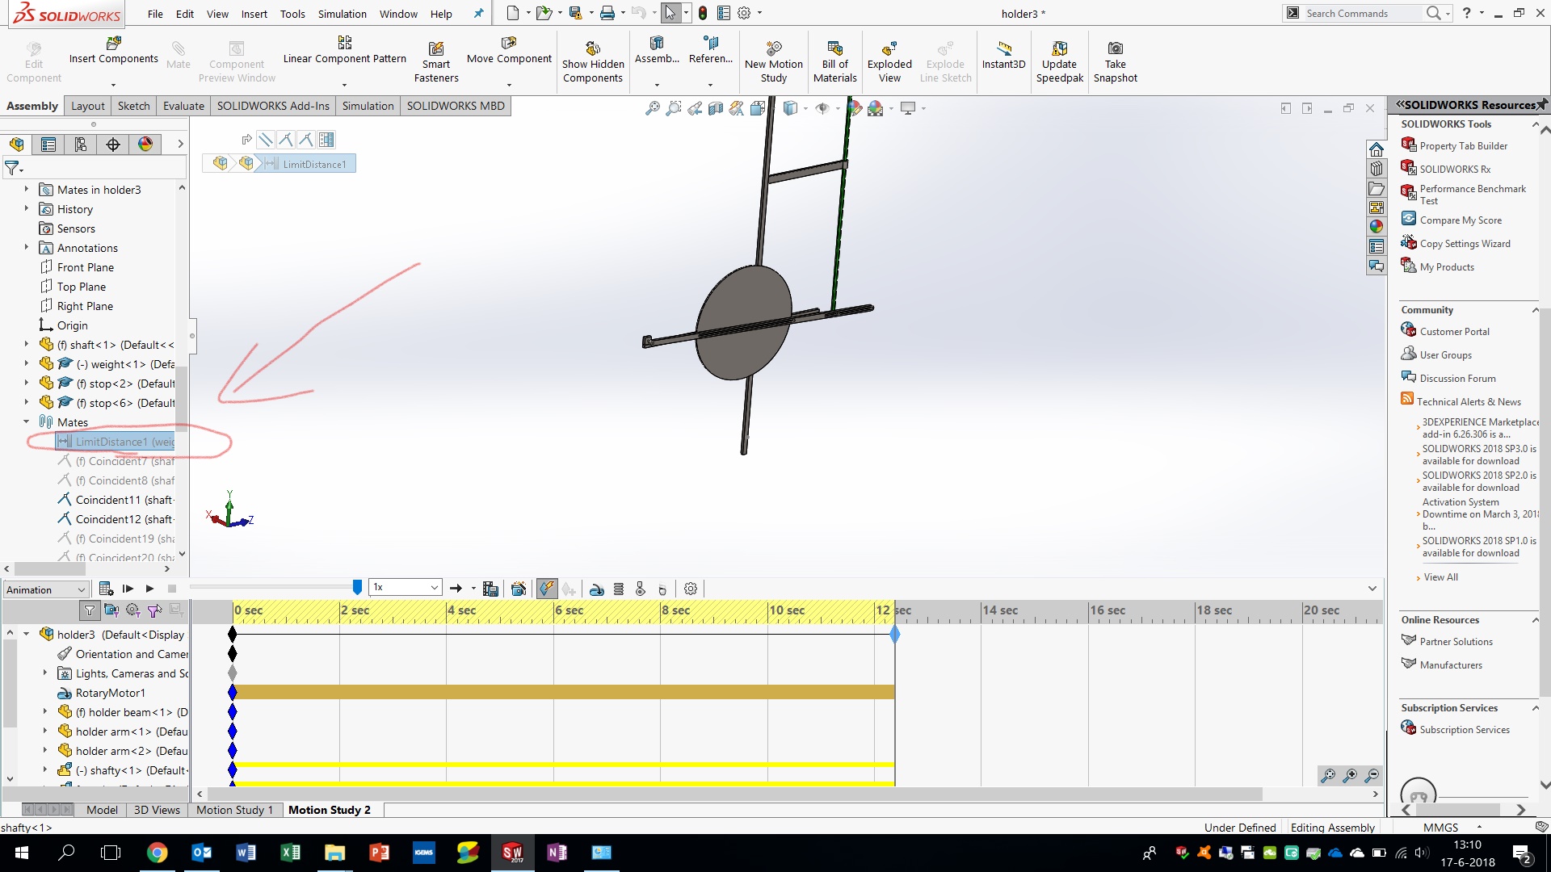Click the View All link
Screen dimensions: 1551x872
(x=1440, y=577)
